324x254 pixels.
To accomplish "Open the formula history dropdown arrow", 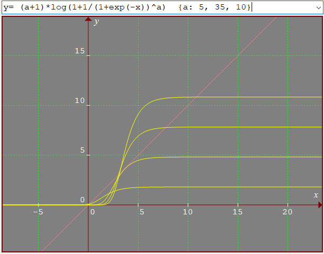I will click(x=317, y=7).
